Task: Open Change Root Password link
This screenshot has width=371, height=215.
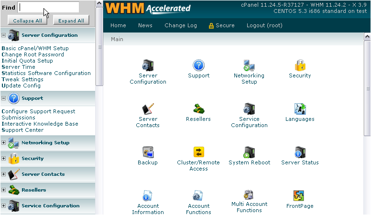Action: [33, 54]
